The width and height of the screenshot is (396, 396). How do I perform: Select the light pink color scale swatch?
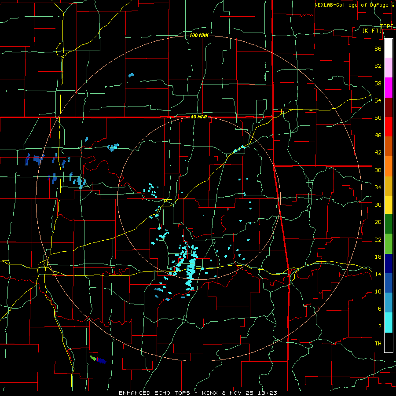389,67
